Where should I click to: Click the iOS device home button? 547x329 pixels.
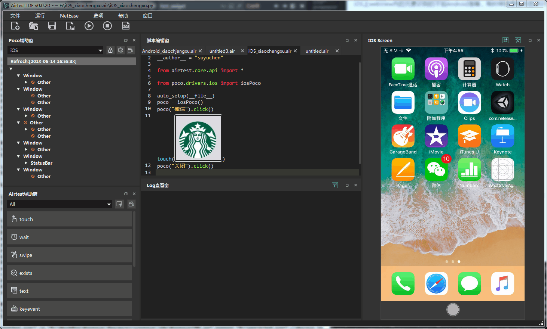(453, 310)
